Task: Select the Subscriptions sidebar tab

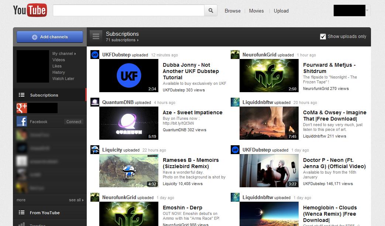Action: [50, 95]
